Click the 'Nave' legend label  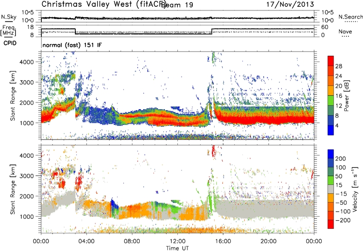point(345,31)
